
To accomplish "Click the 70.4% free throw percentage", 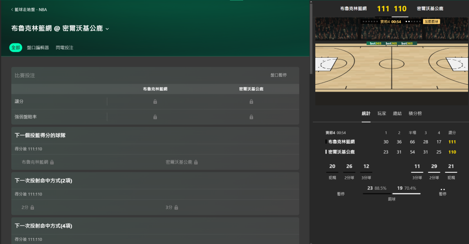I will click(x=410, y=188).
